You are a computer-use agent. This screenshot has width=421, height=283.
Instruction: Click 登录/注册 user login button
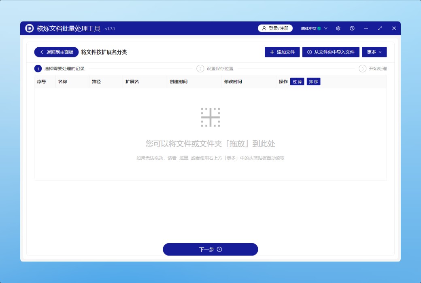(275, 28)
